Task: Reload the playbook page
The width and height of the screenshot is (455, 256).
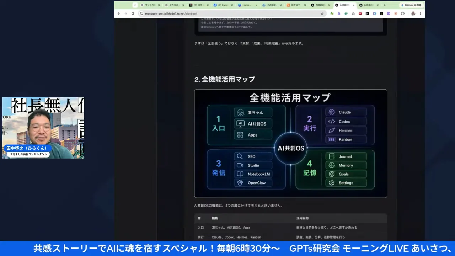Action: click(133, 14)
